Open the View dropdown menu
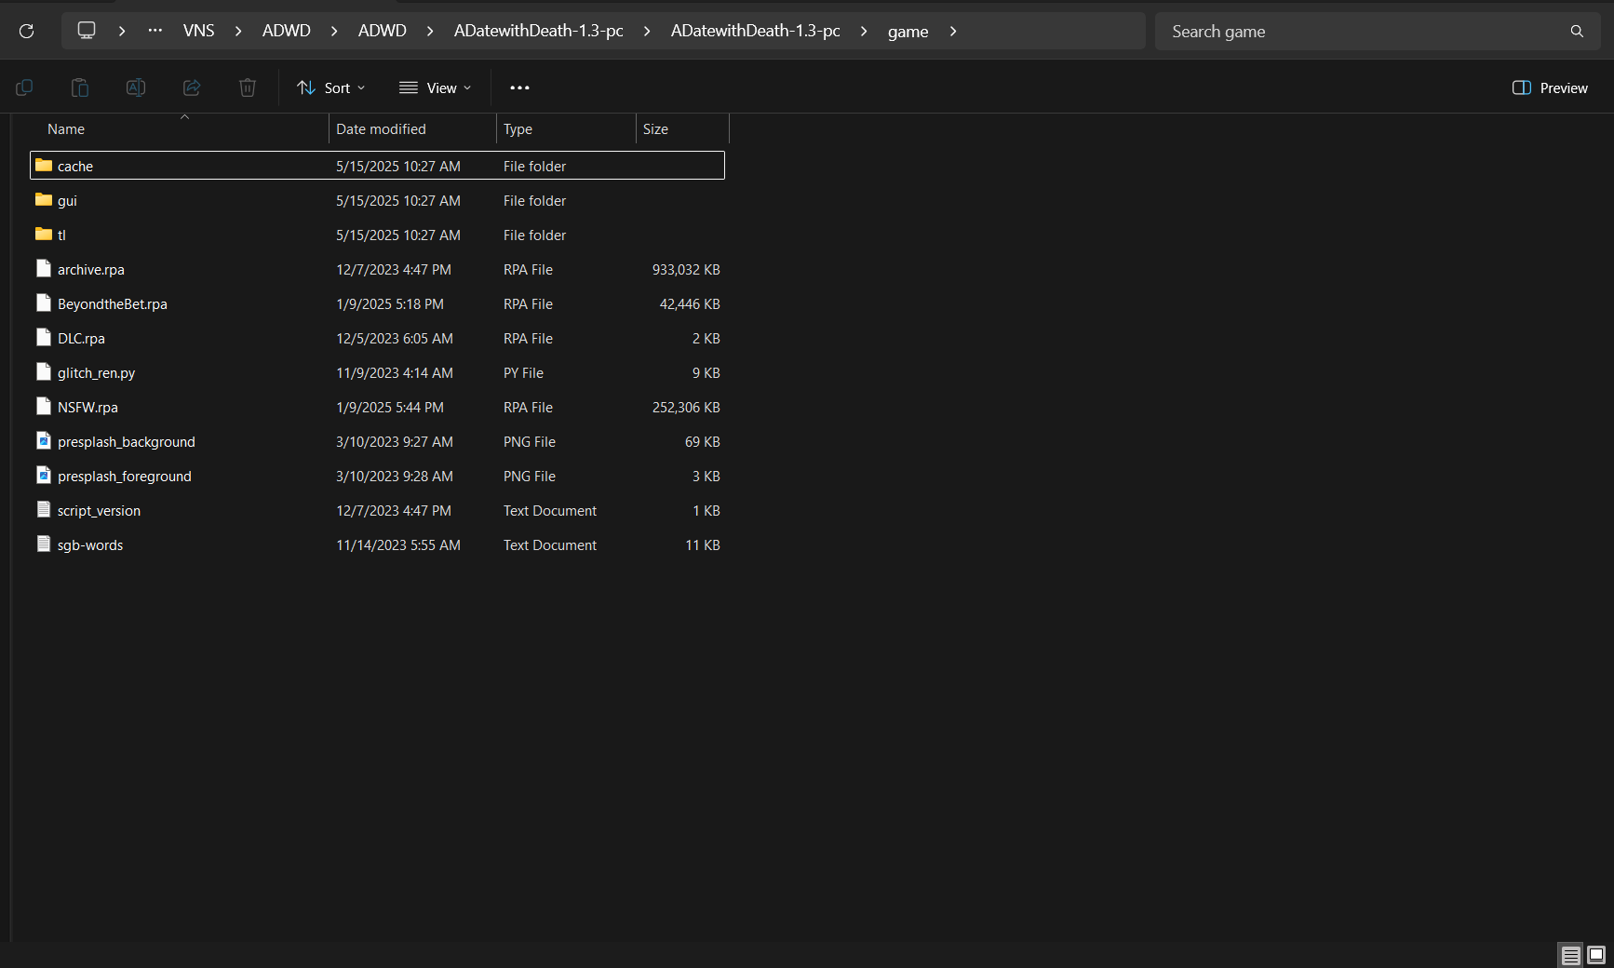The height and width of the screenshot is (968, 1614). pos(435,87)
